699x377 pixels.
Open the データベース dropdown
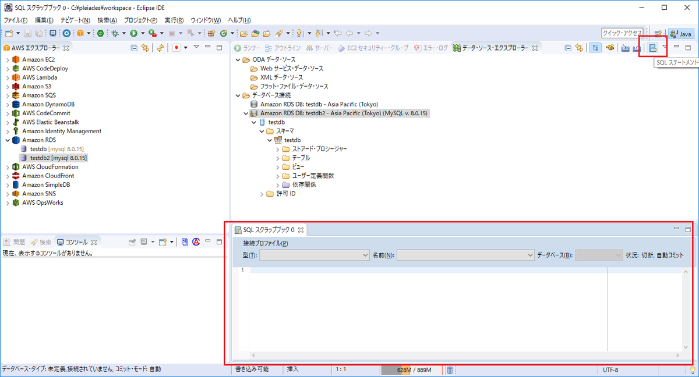point(599,255)
